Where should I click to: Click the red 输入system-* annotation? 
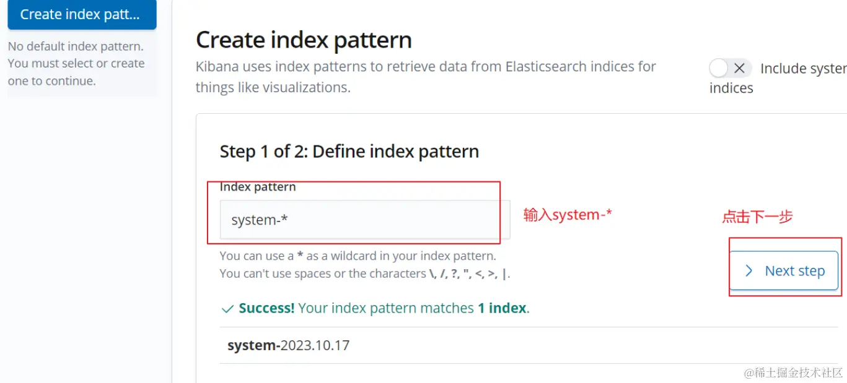[x=568, y=215]
